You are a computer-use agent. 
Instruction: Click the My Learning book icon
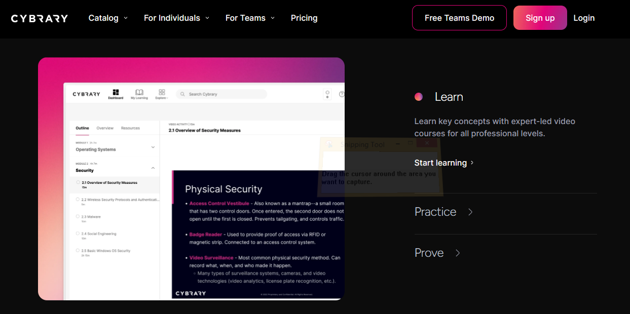[x=139, y=92]
